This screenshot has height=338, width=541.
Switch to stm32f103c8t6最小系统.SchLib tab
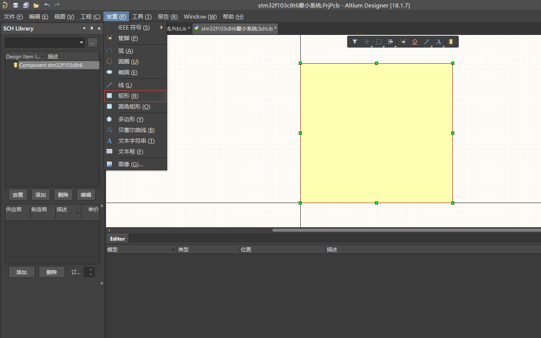tap(236, 29)
